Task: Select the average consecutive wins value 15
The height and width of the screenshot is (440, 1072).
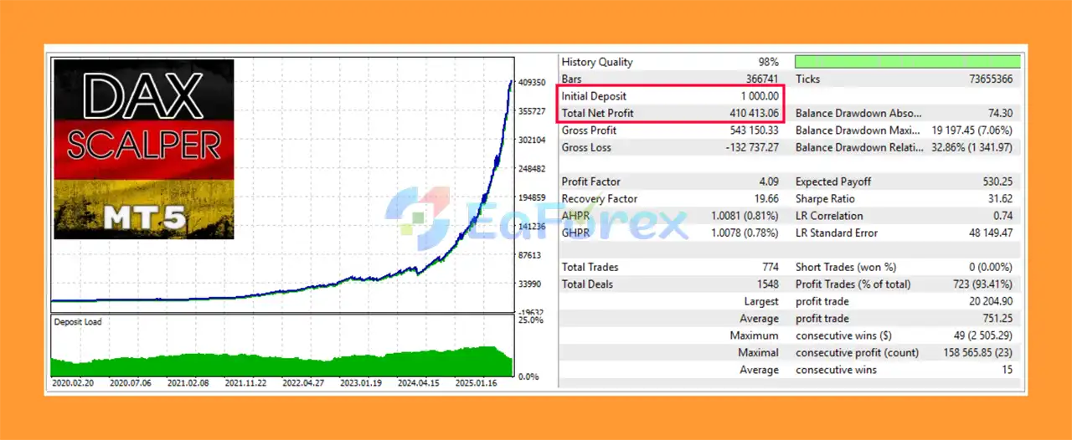Action: (1007, 370)
